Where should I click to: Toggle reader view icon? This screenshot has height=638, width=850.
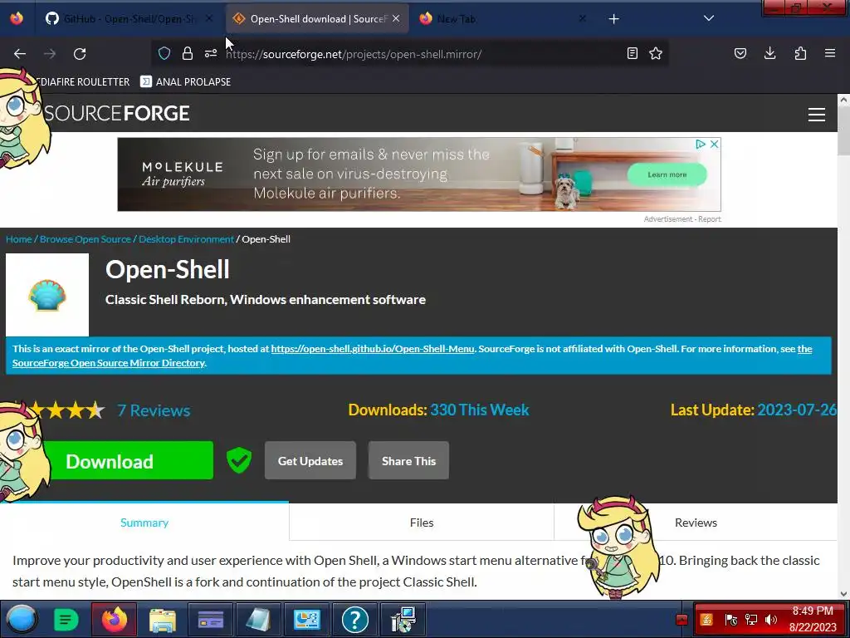pyautogui.click(x=632, y=53)
